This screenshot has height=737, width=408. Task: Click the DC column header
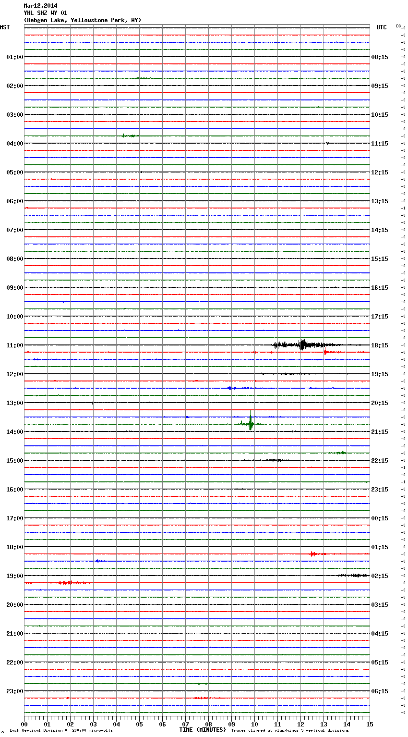point(398,26)
